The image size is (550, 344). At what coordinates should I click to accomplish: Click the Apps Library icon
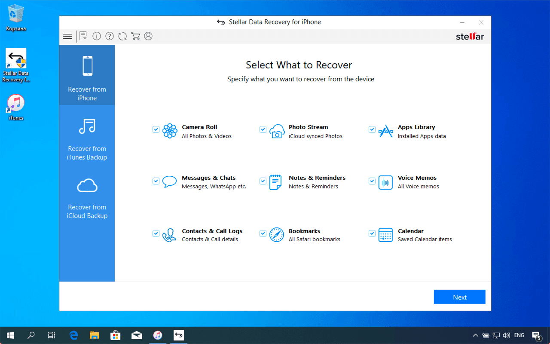point(385,131)
